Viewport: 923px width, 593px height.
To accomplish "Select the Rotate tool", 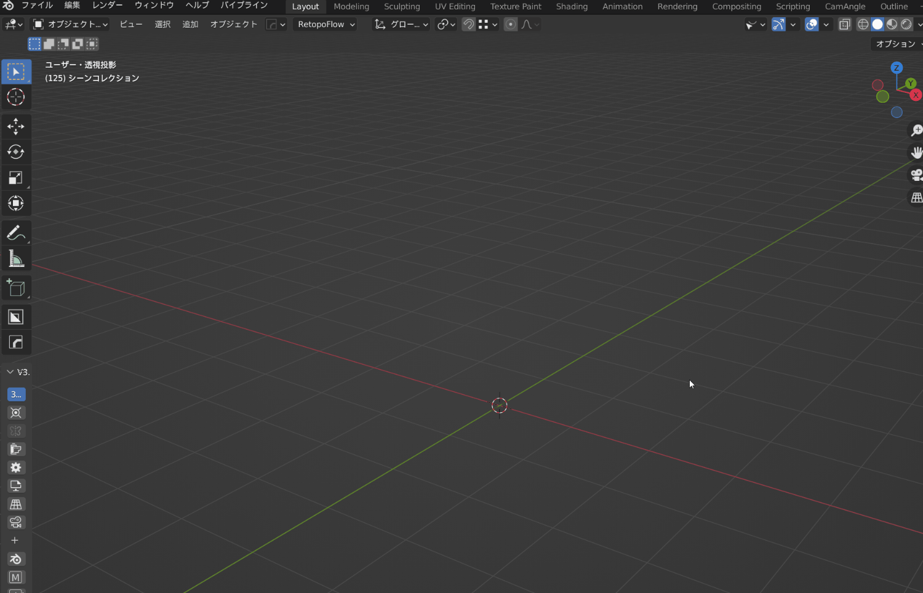I will [16, 152].
